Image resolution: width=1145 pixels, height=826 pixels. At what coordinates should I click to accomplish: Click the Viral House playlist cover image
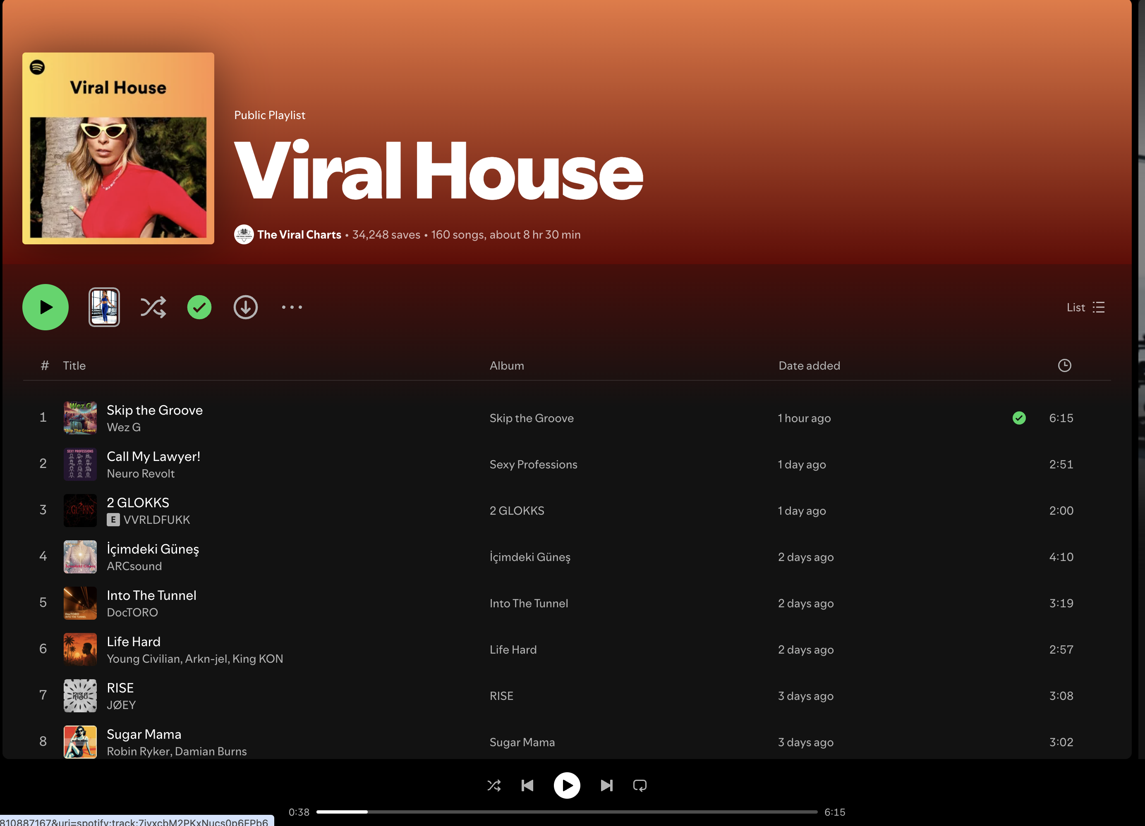pos(118,148)
